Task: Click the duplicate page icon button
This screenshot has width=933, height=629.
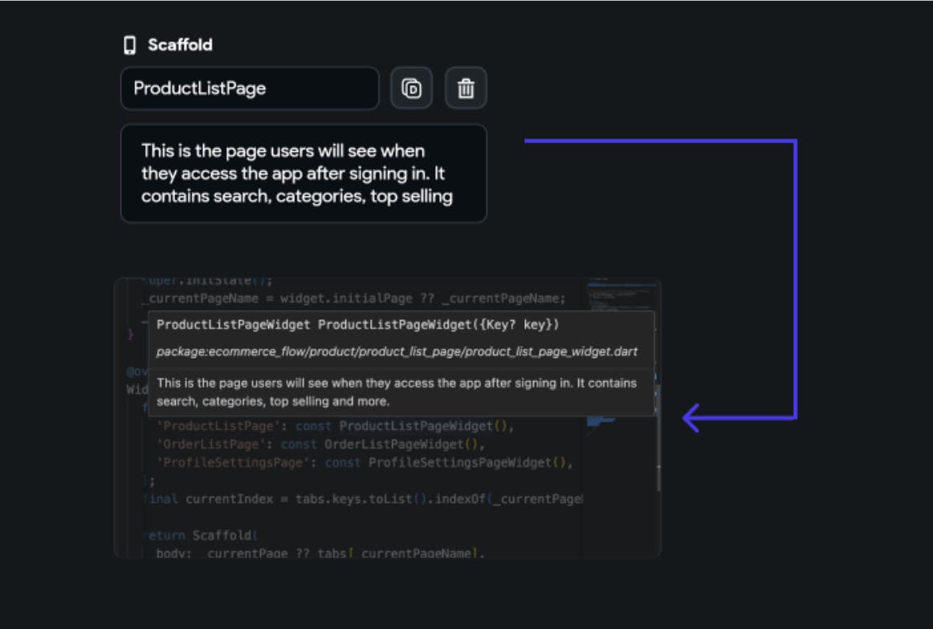Action: click(x=411, y=88)
